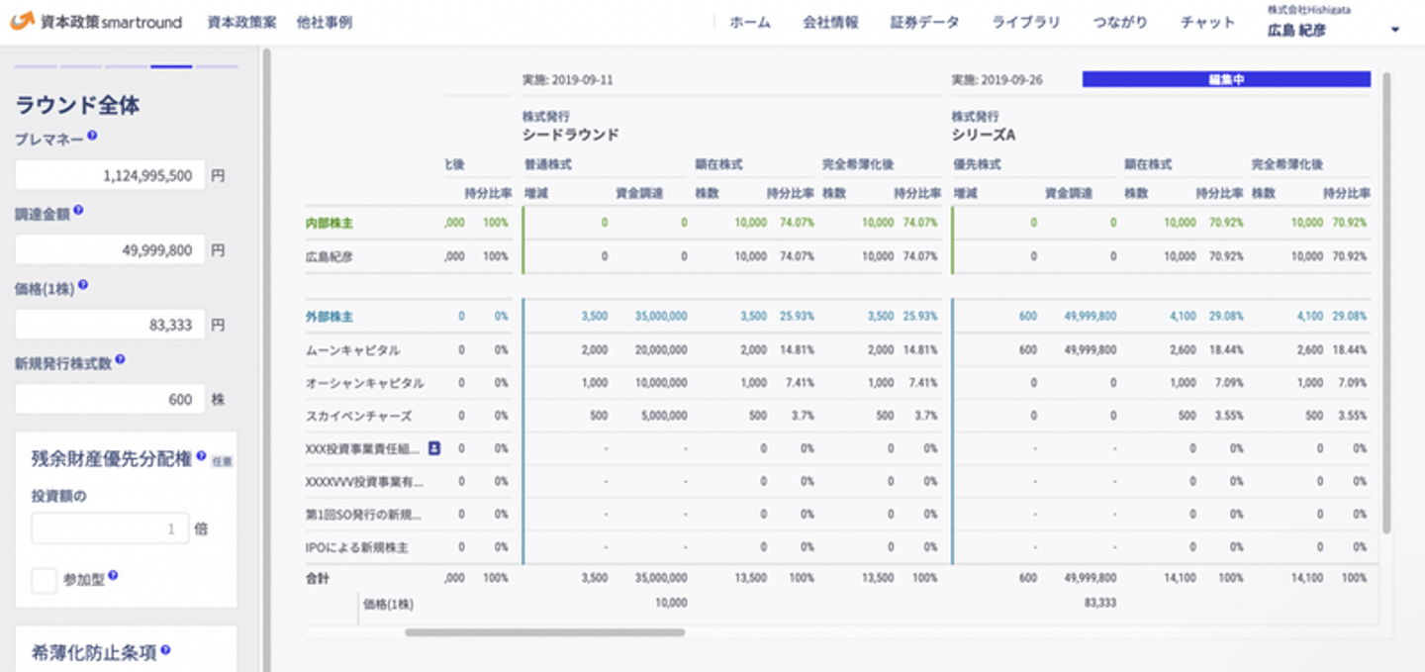
Task: Click help icon next to 残余財産優先分配権
Action: pos(201,457)
